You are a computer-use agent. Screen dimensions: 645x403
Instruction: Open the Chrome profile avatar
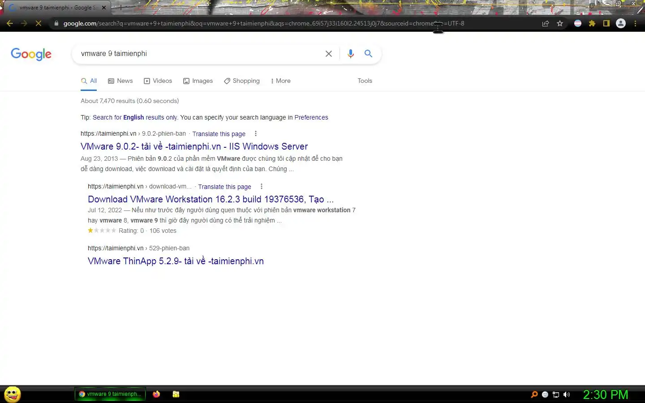pos(621,23)
